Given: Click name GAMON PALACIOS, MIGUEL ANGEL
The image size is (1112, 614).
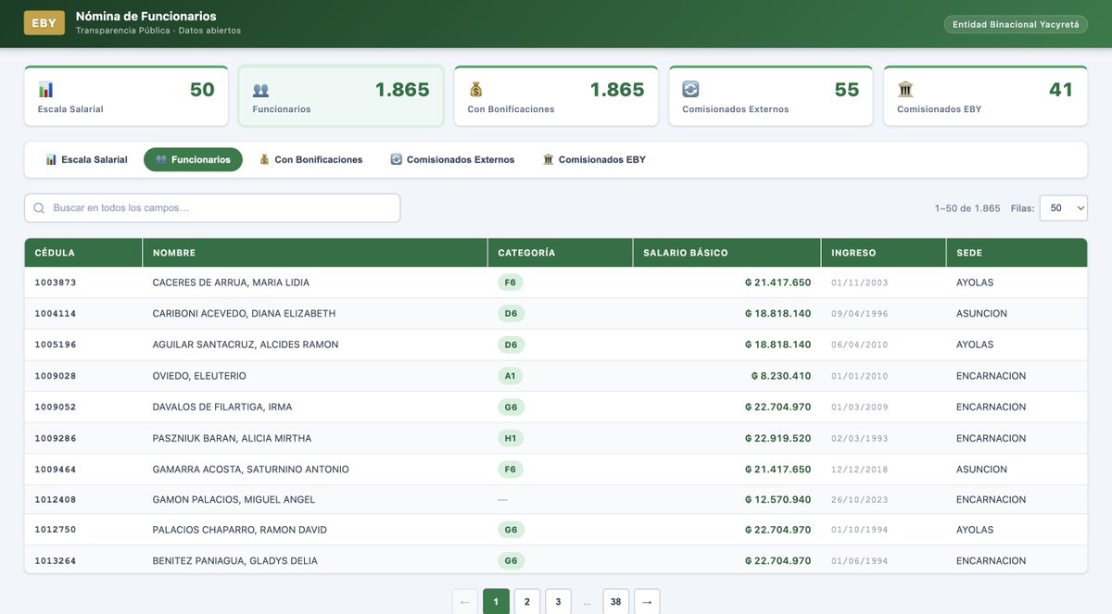Looking at the screenshot, I should (234, 500).
